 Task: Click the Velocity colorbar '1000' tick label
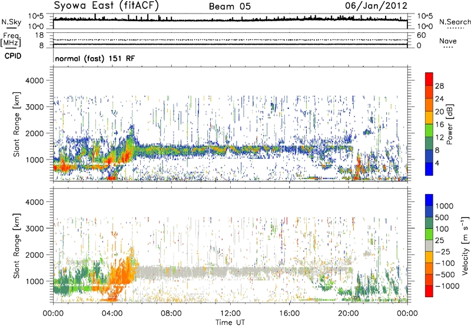click(445, 206)
